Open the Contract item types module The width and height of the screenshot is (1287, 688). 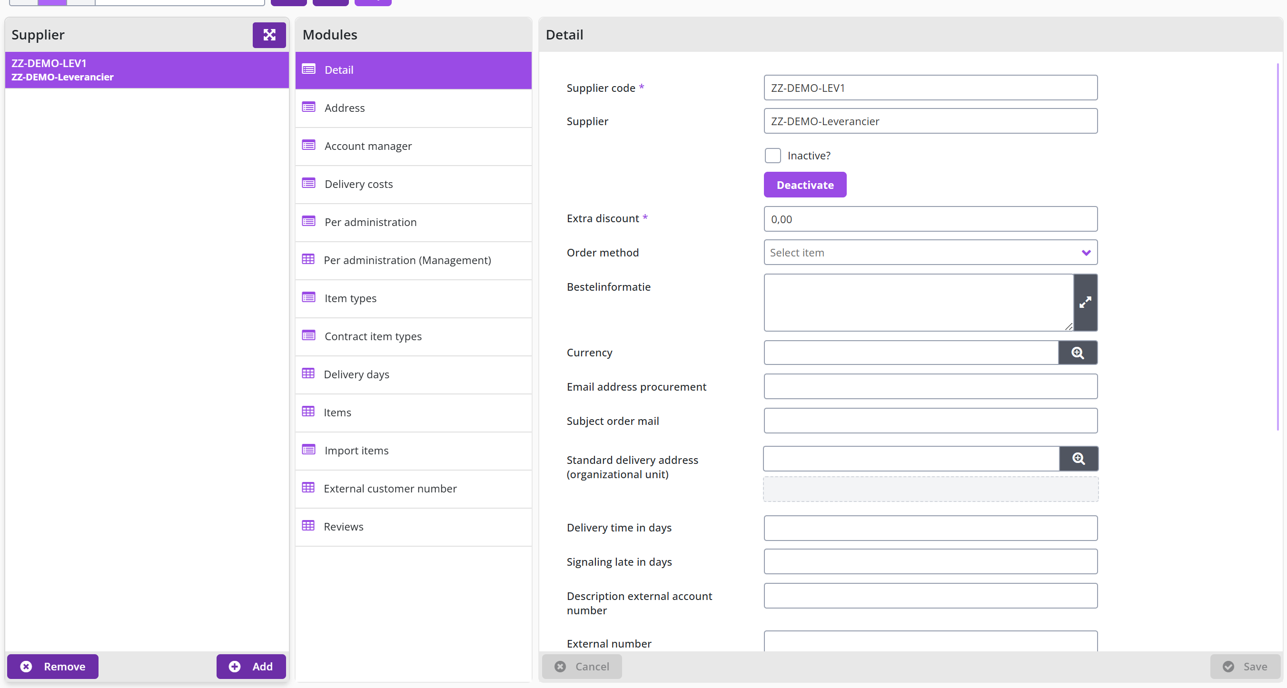coord(413,336)
